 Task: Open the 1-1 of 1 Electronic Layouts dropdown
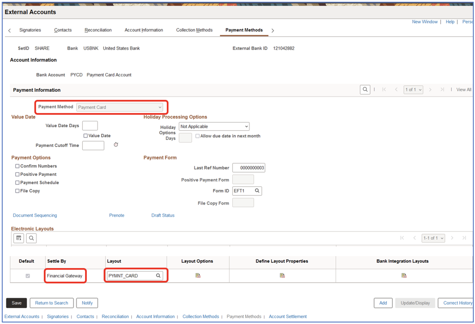(433, 238)
